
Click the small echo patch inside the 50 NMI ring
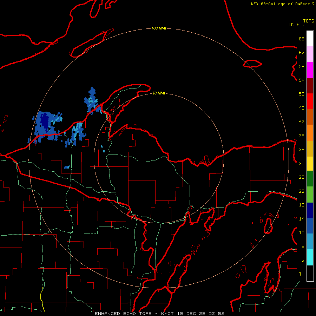pyautogui.click(x=103, y=149)
